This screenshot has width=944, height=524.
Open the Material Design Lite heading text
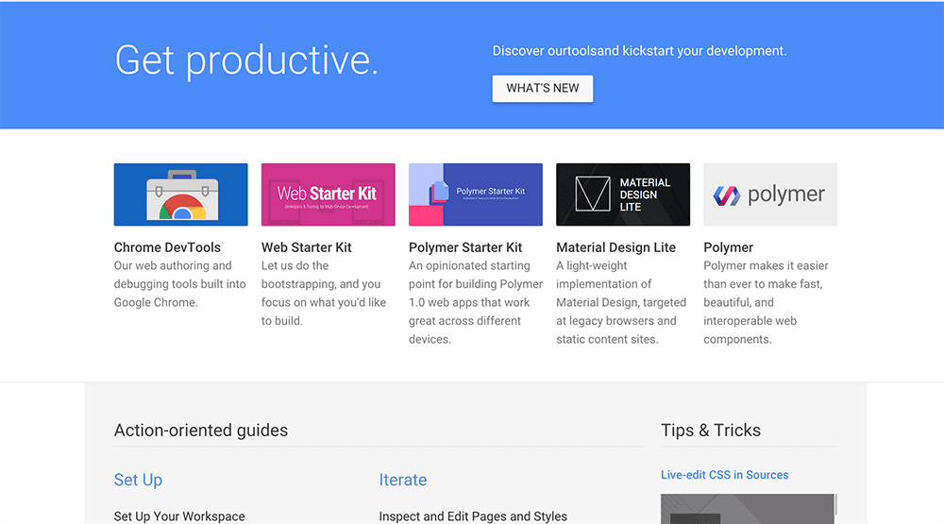pos(615,247)
